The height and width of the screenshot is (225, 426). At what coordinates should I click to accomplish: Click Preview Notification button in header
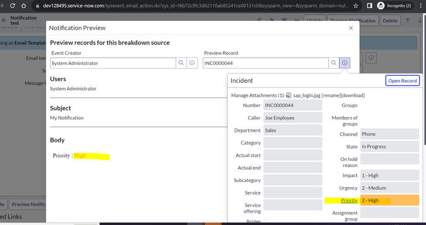[x=353, y=20]
